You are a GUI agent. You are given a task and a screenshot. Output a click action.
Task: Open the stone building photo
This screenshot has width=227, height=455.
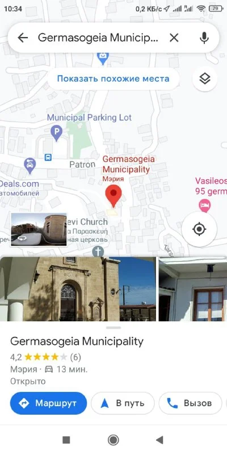[x=78, y=289]
